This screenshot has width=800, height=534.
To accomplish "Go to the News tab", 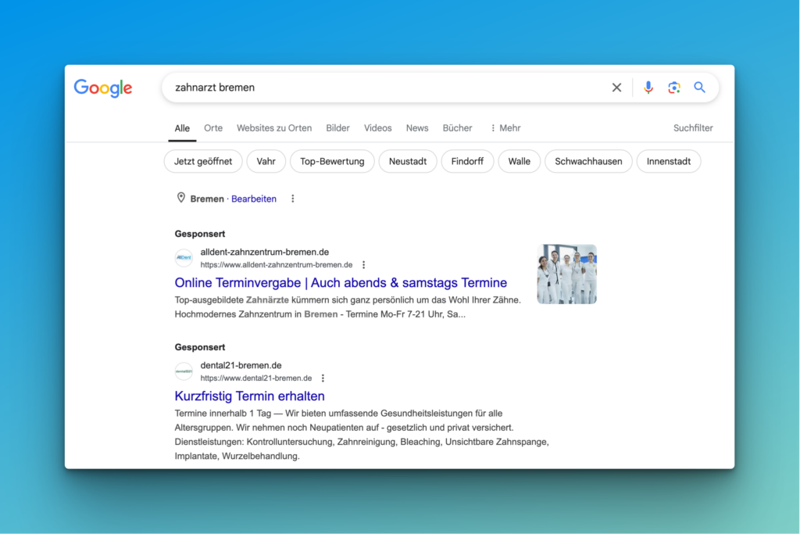I will pyautogui.click(x=417, y=128).
